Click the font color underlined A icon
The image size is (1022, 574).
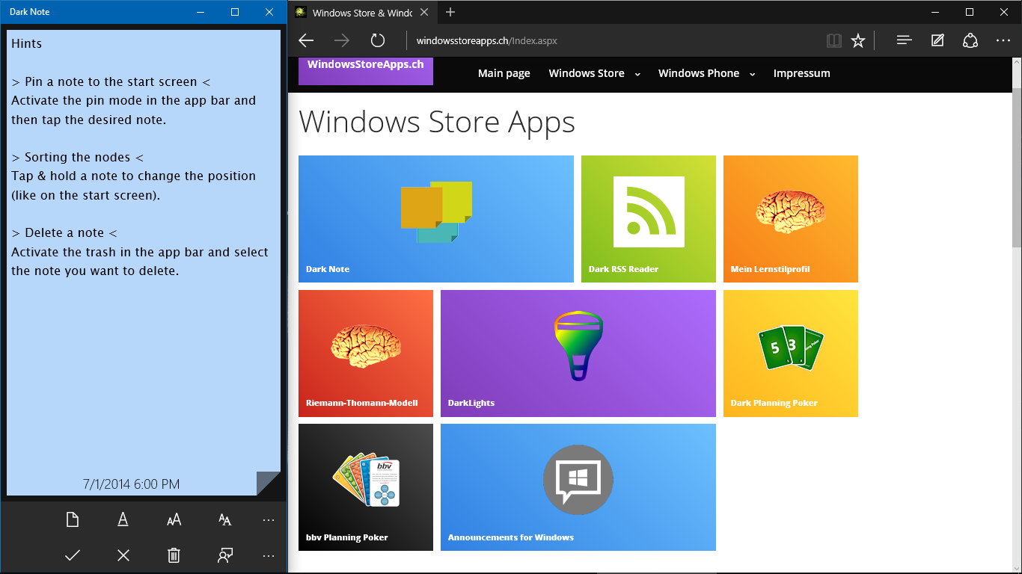[123, 519]
